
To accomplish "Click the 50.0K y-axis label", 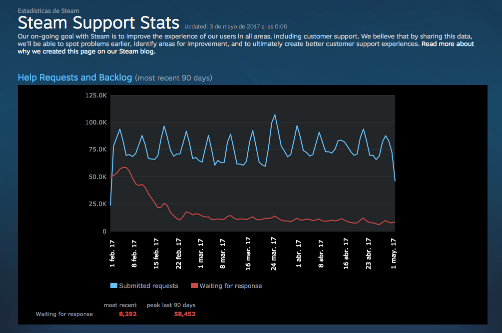I will pos(97,176).
